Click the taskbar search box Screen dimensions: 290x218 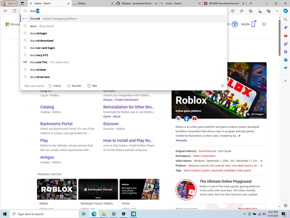[x=45, y=214]
